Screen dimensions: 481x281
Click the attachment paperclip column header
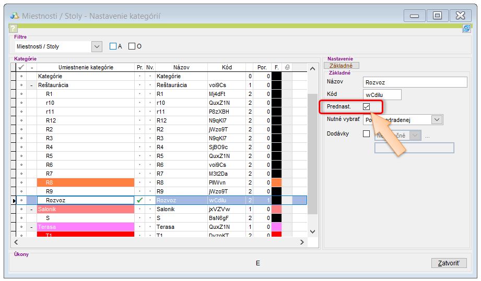point(287,67)
